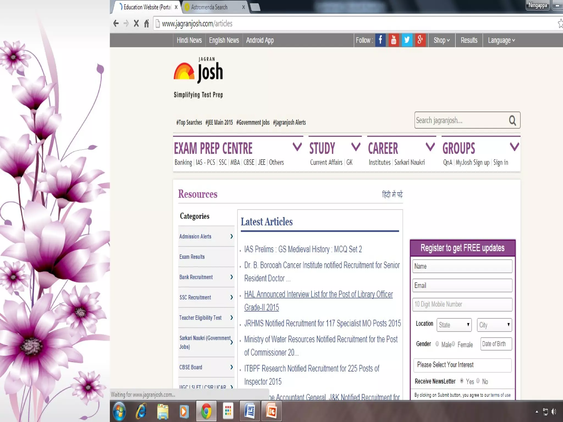Open the City dropdown
The height and width of the screenshot is (422, 563).
(x=495, y=325)
